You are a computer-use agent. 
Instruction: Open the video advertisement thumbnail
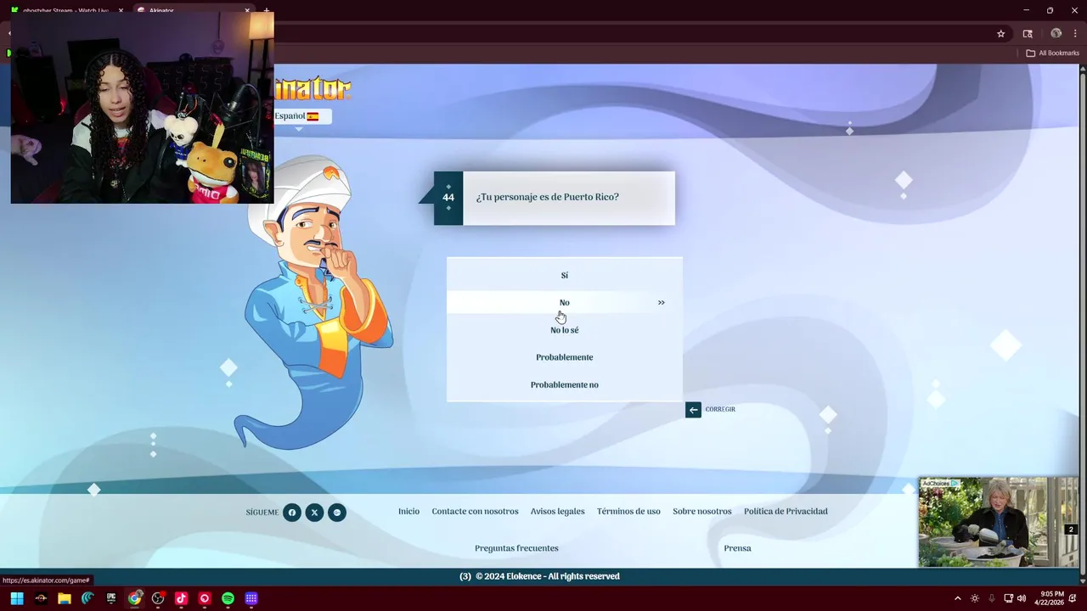pyautogui.click(x=999, y=522)
